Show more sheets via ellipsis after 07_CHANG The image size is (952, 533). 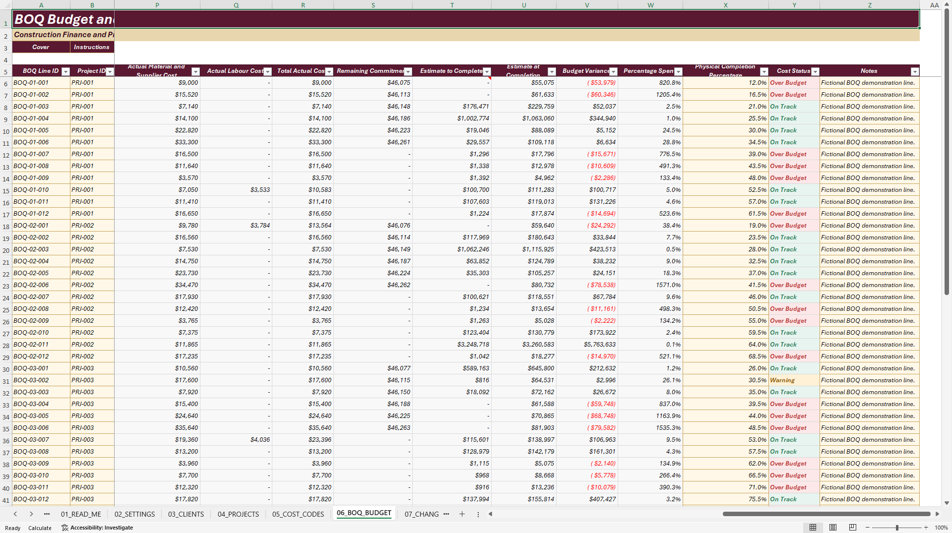click(446, 514)
